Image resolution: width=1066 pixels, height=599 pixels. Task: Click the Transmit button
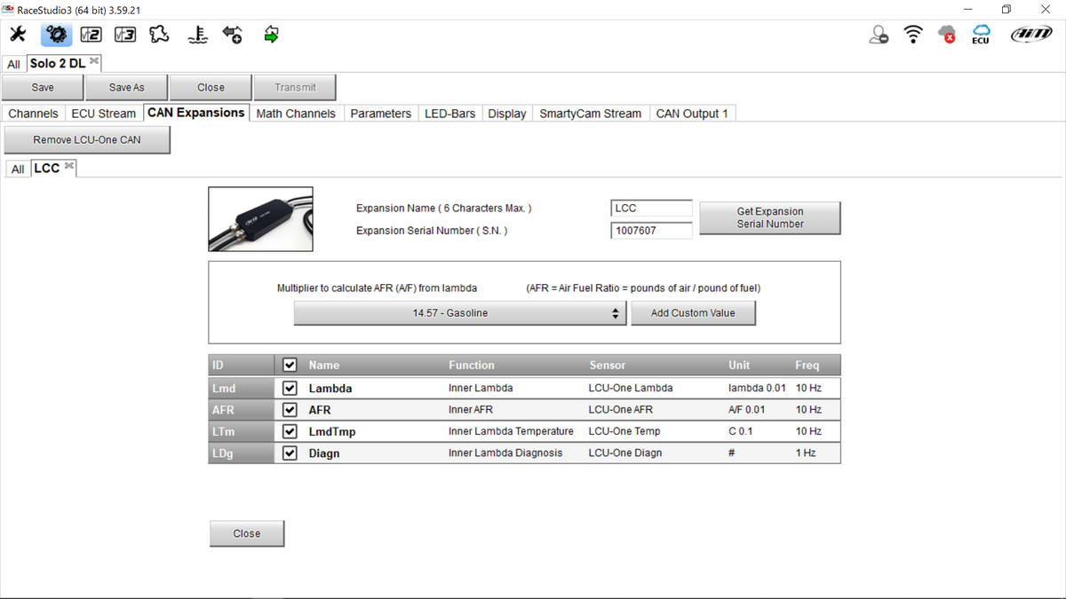[x=295, y=87]
